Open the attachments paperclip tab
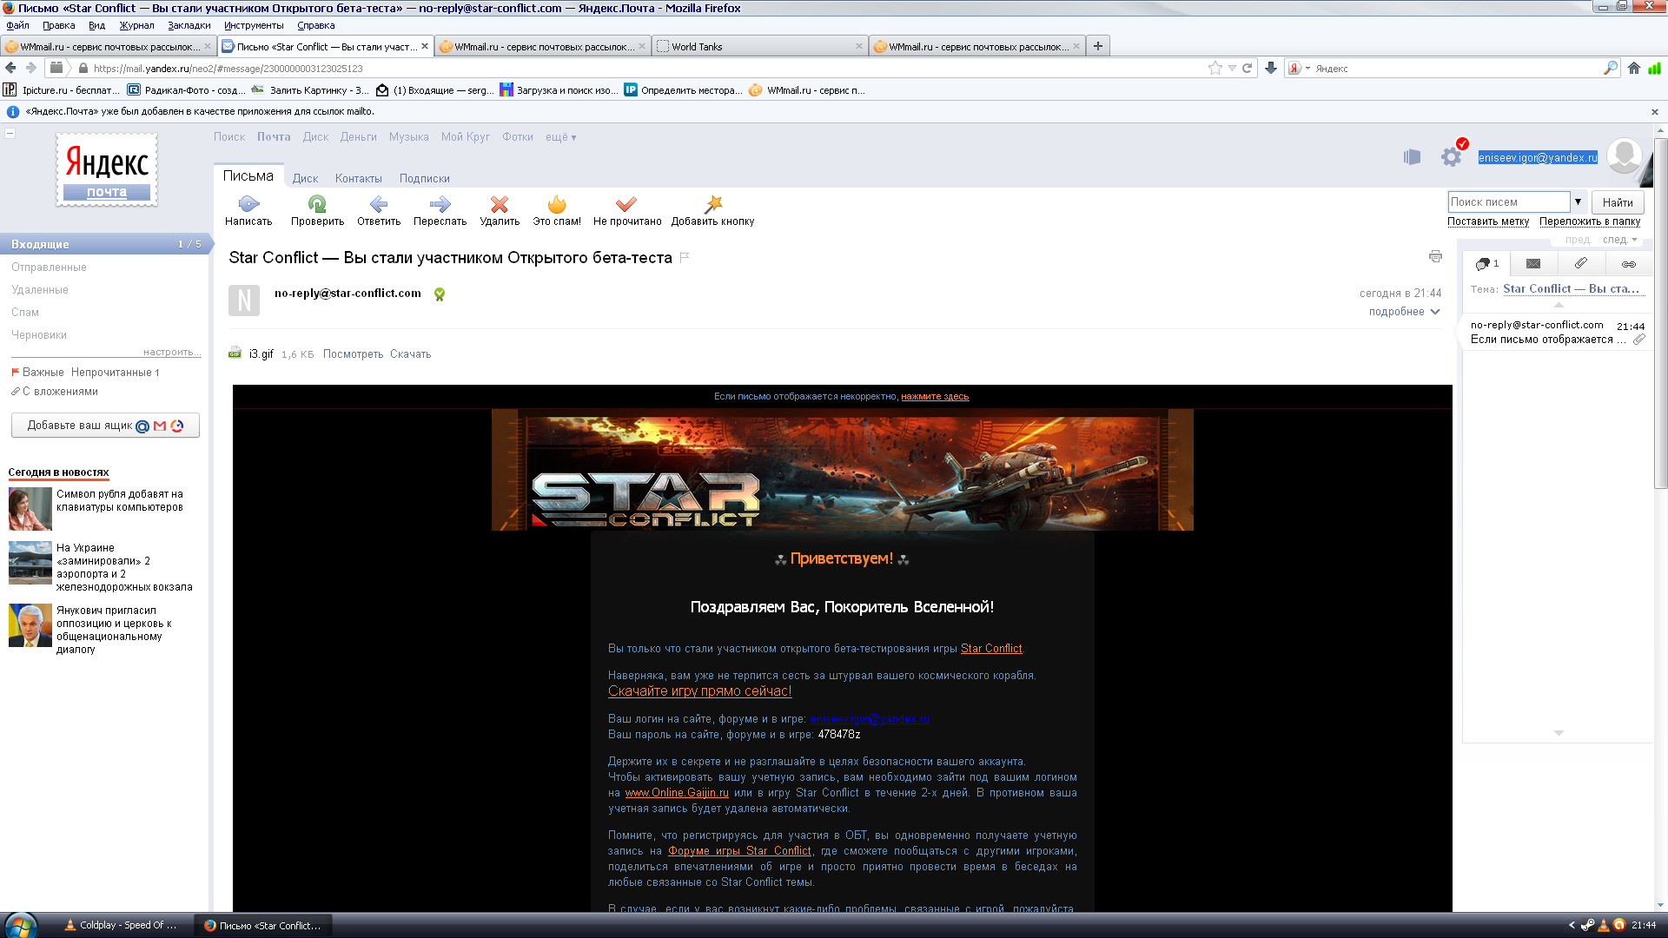The width and height of the screenshot is (1668, 938). click(x=1581, y=263)
